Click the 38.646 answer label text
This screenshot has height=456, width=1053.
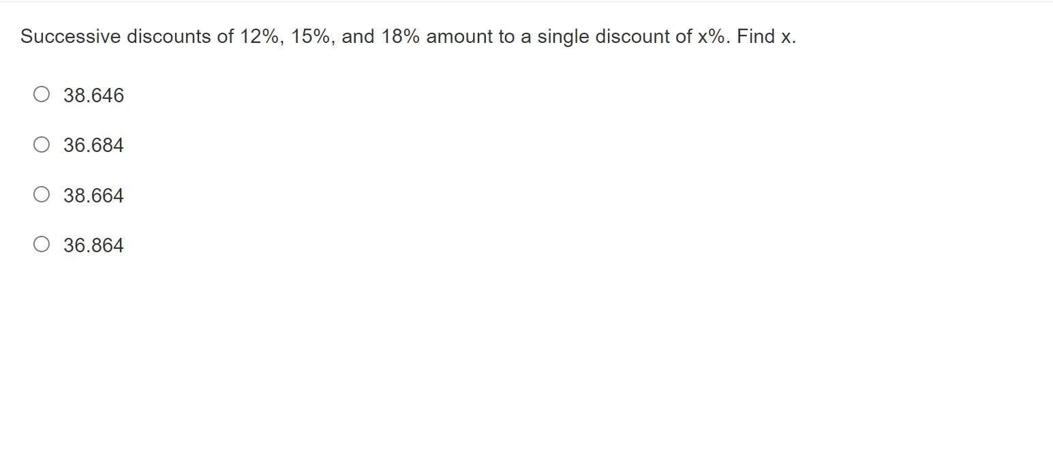pos(94,95)
